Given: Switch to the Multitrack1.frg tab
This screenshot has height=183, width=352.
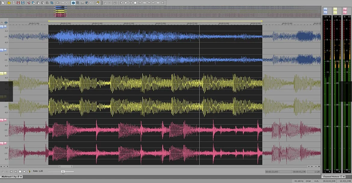Looking at the screenshot, I should [9, 177].
